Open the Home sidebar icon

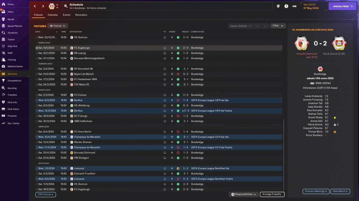[3, 4]
